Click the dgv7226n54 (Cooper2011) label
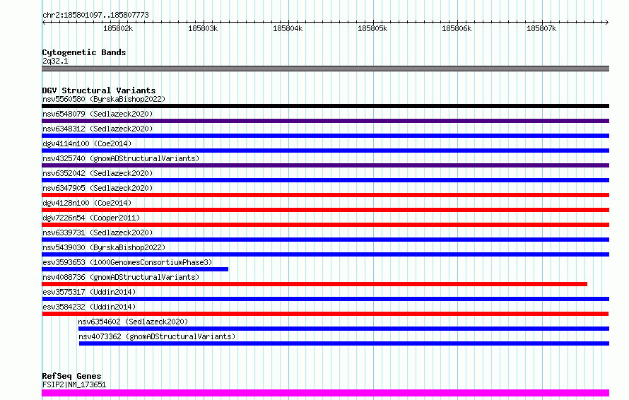629x400 pixels. coord(91,218)
